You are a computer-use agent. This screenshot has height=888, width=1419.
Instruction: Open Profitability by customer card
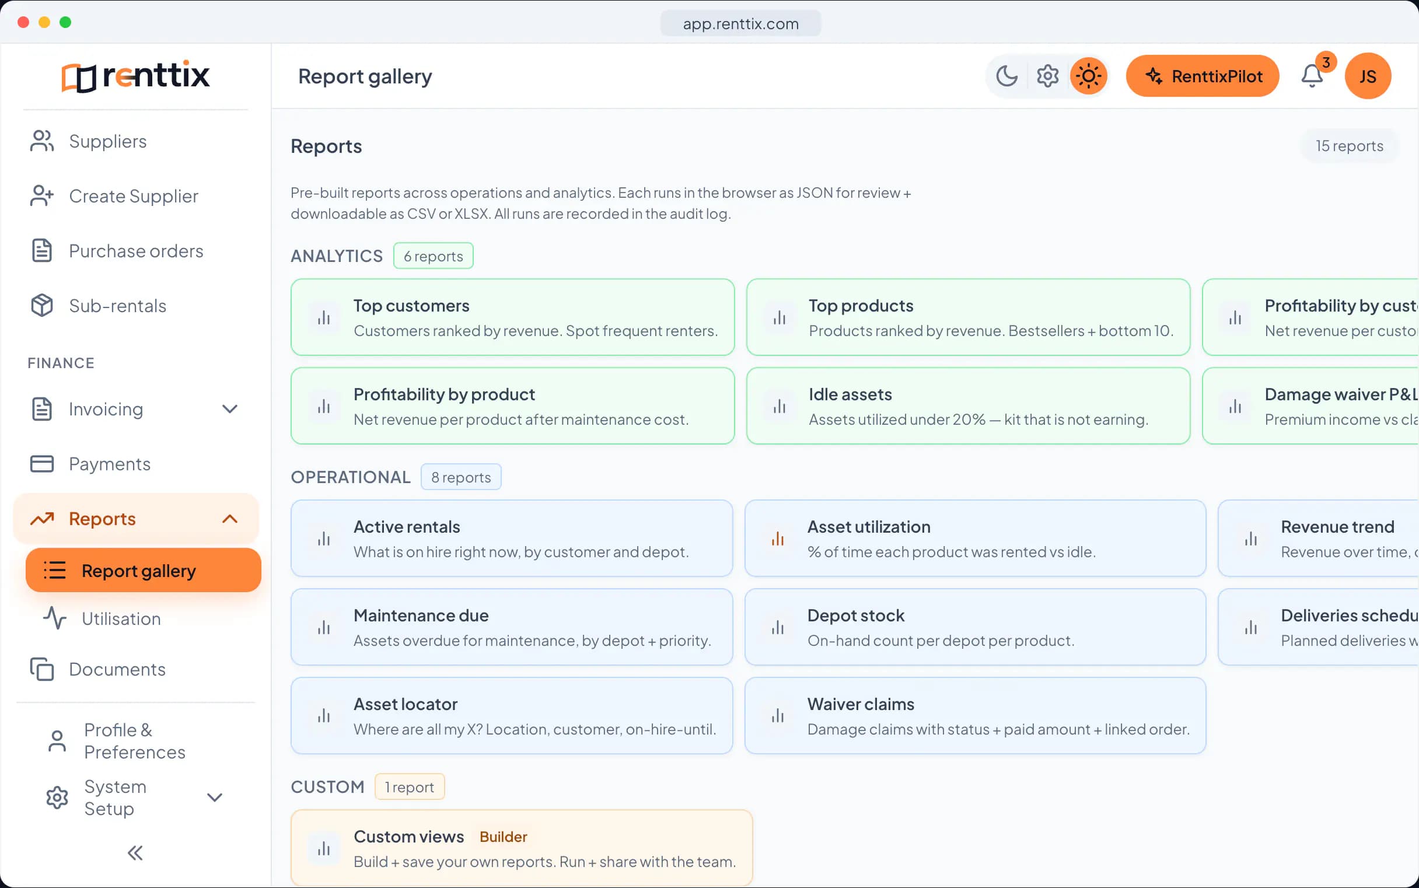click(1311, 317)
